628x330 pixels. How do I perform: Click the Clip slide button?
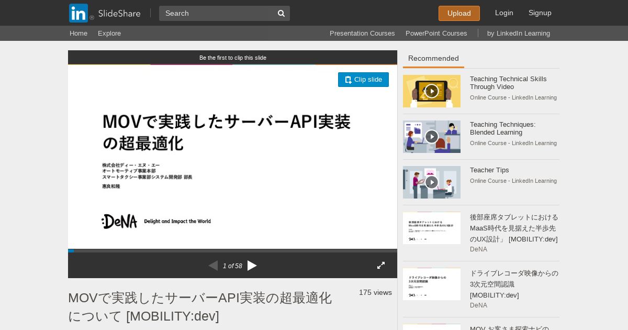(363, 80)
